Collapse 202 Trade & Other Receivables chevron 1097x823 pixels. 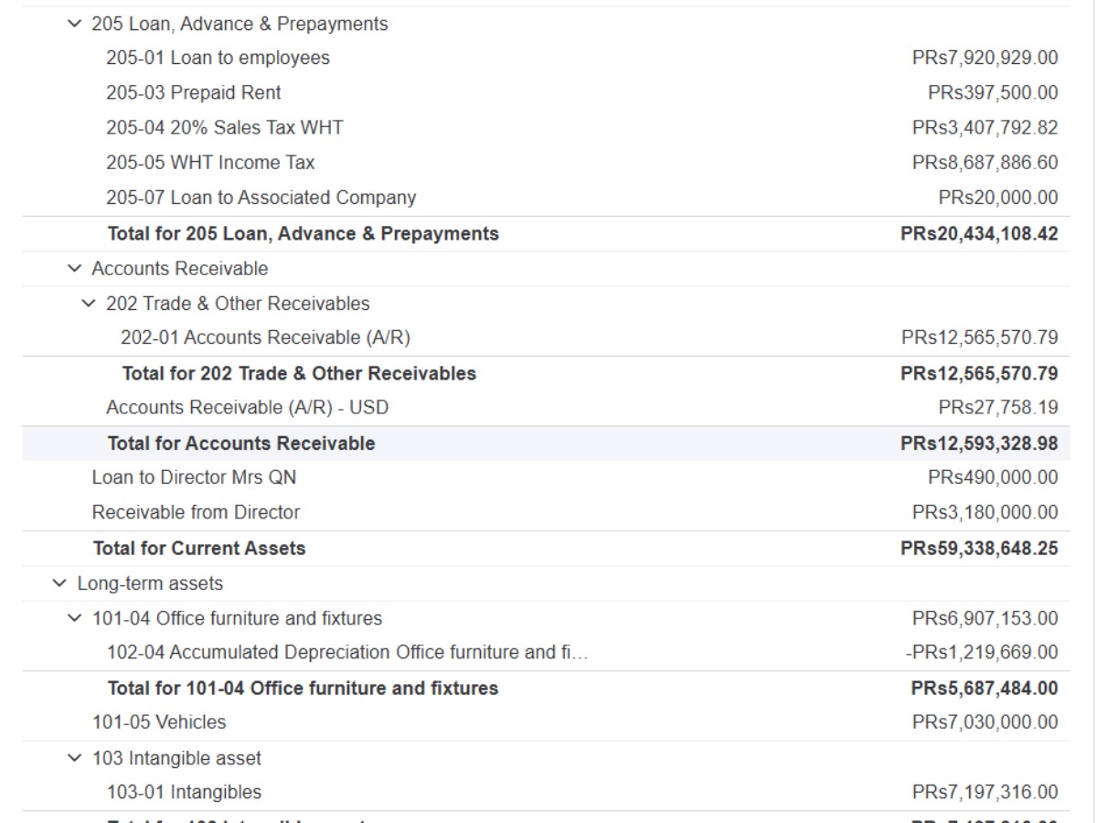coord(89,304)
